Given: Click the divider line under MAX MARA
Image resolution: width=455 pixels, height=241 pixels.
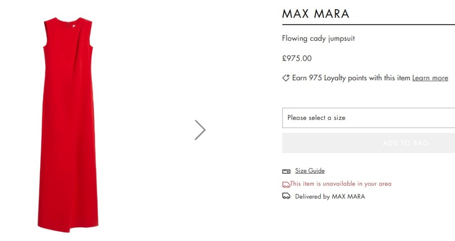Looking at the screenshot, I should [368, 24].
